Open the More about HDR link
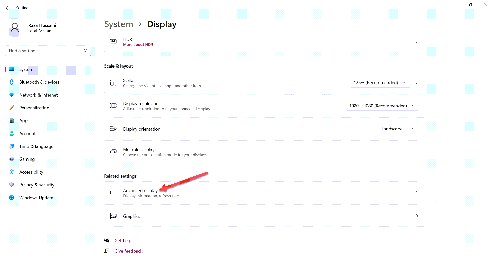 pos(138,45)
